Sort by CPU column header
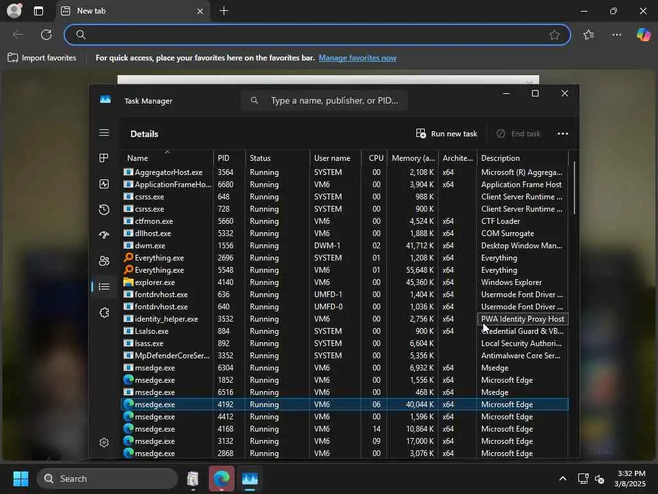The height and width of the screenshot is (494, 658). (375, 158)
